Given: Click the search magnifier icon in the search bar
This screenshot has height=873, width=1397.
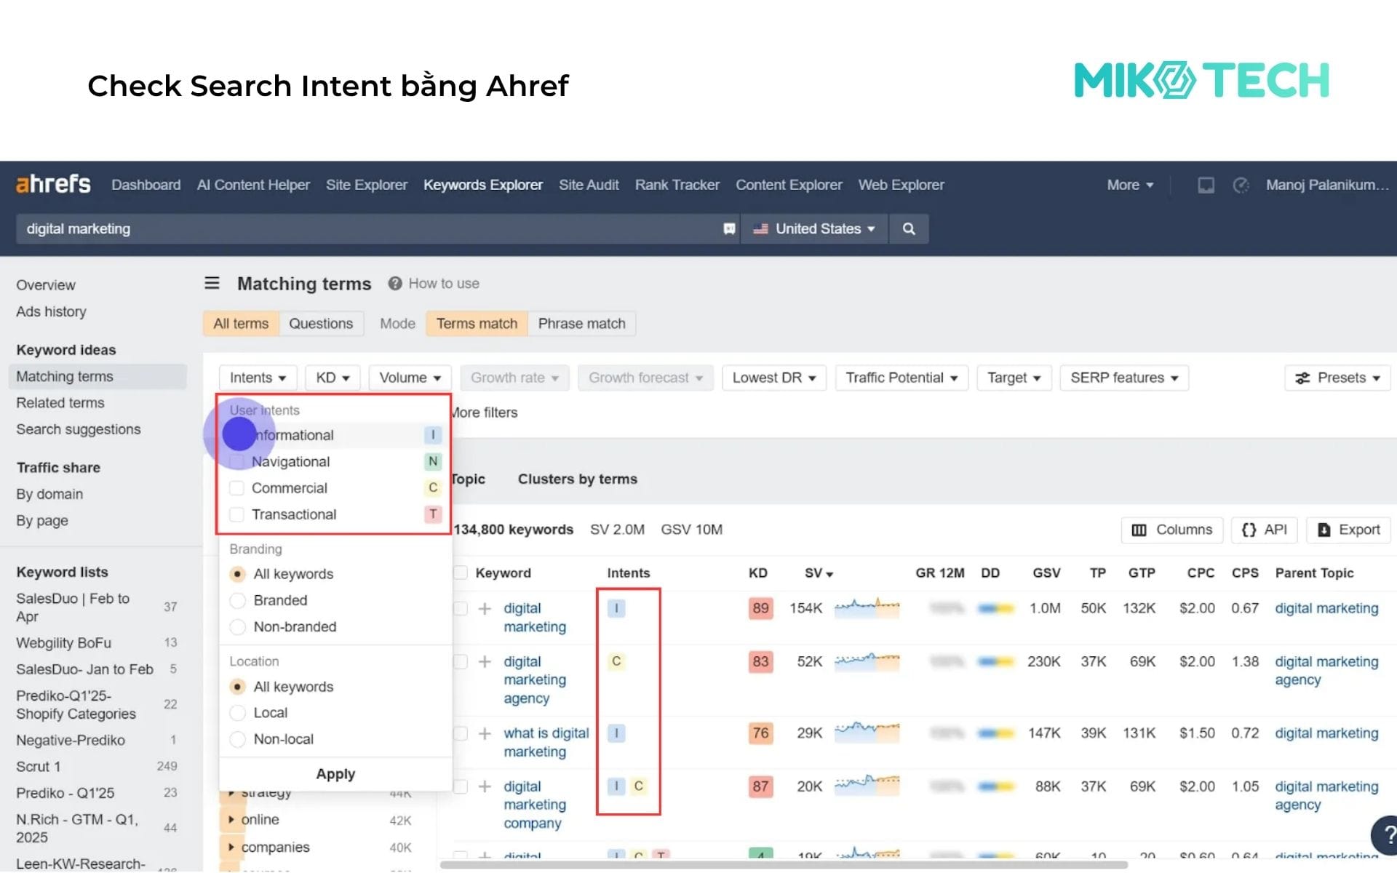Looking at the screenshot, I should [908, 228].
